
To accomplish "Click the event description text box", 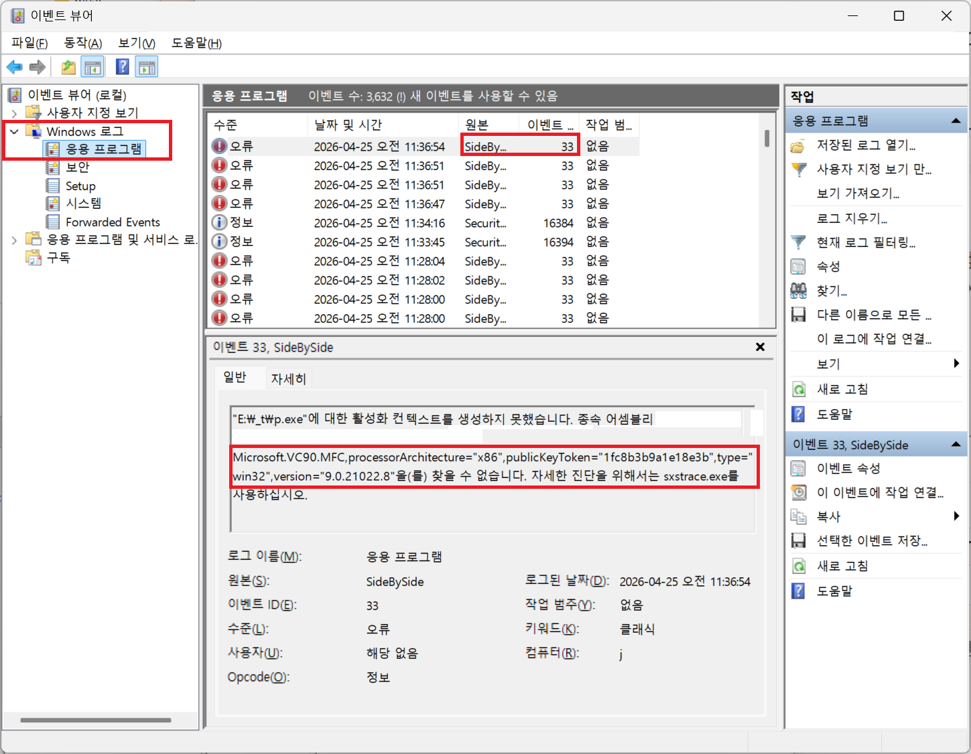I will click(493, 469).
